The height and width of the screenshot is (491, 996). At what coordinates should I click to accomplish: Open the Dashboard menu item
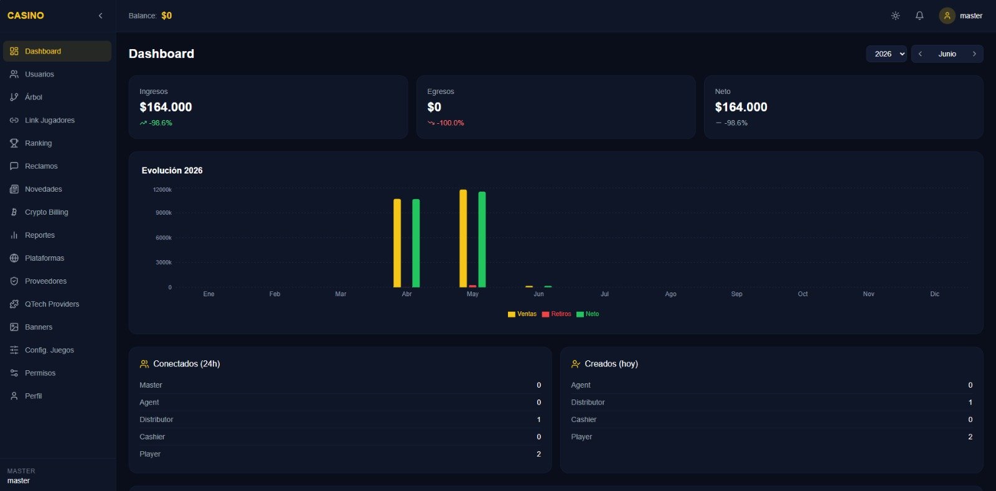pyautogui.click(x=57, y=51)
